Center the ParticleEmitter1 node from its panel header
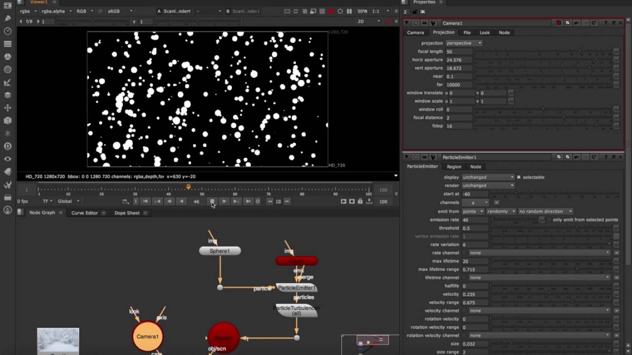632x355 pixels. tap(416, 157)
